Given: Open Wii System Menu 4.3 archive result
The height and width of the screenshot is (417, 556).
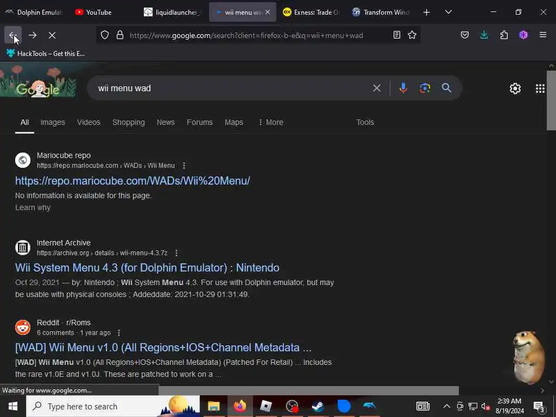Looking at the screenshot, I should 147,268.
